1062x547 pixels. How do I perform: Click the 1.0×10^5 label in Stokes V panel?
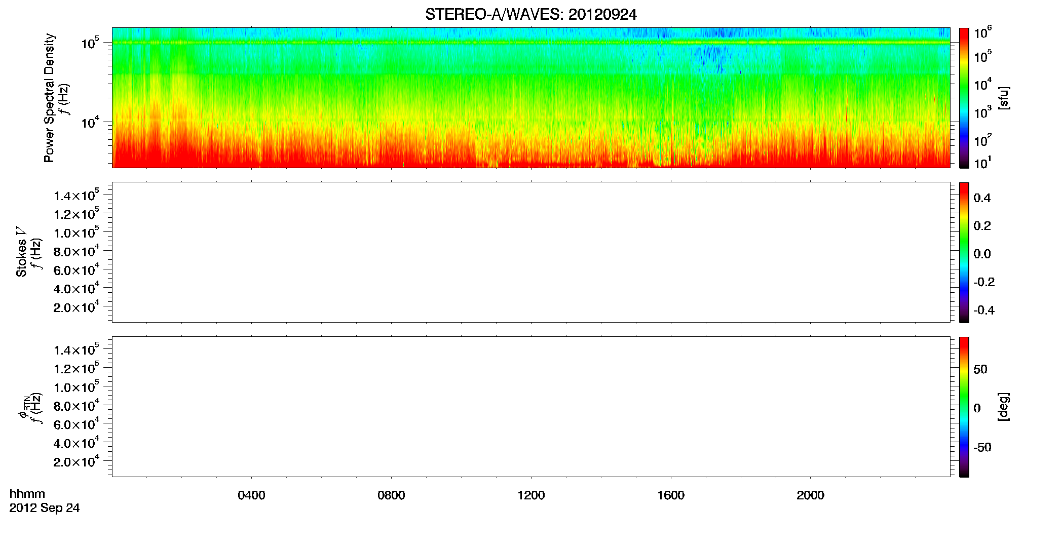coord(77,232)
